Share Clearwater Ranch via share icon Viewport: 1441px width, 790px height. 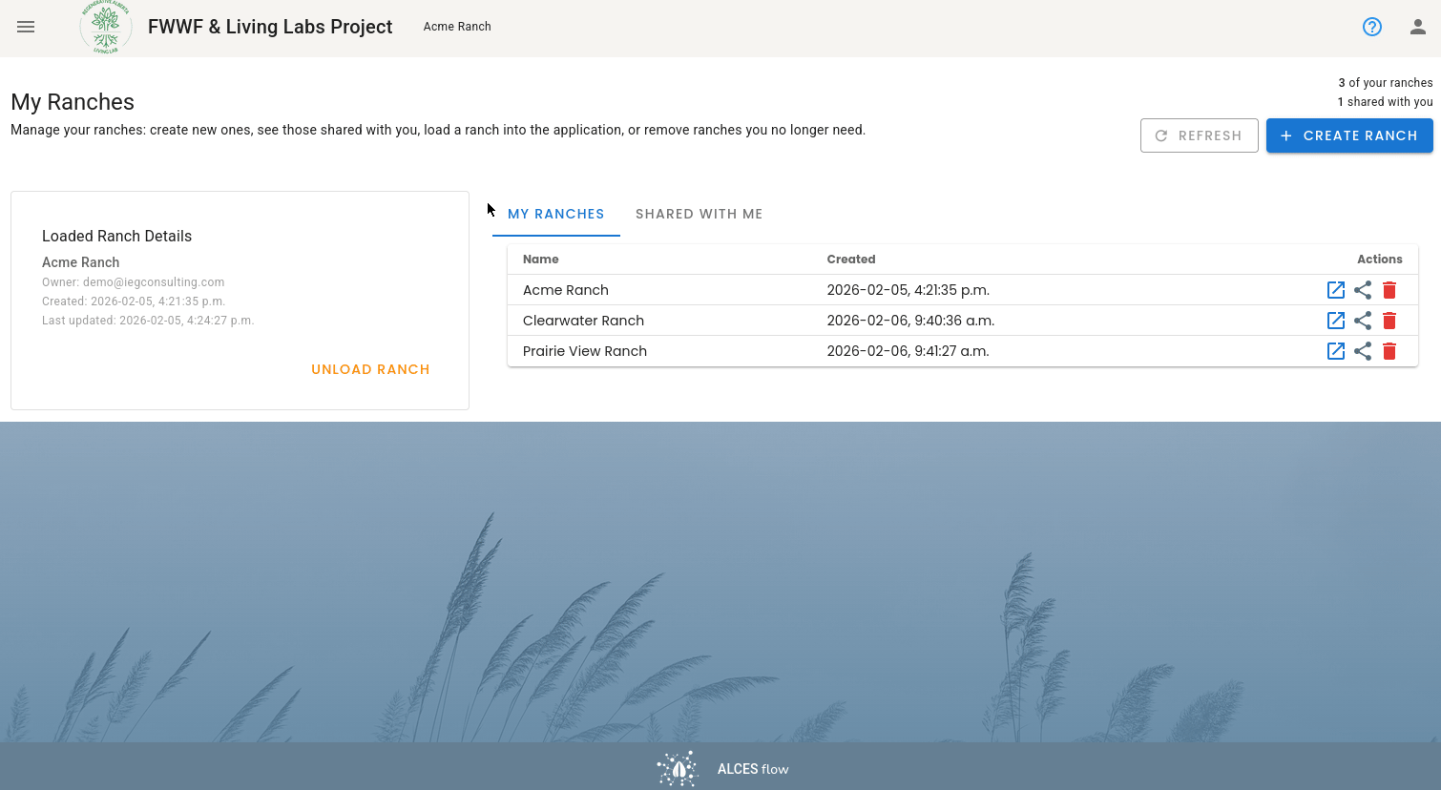click(x=1363, y=321)
